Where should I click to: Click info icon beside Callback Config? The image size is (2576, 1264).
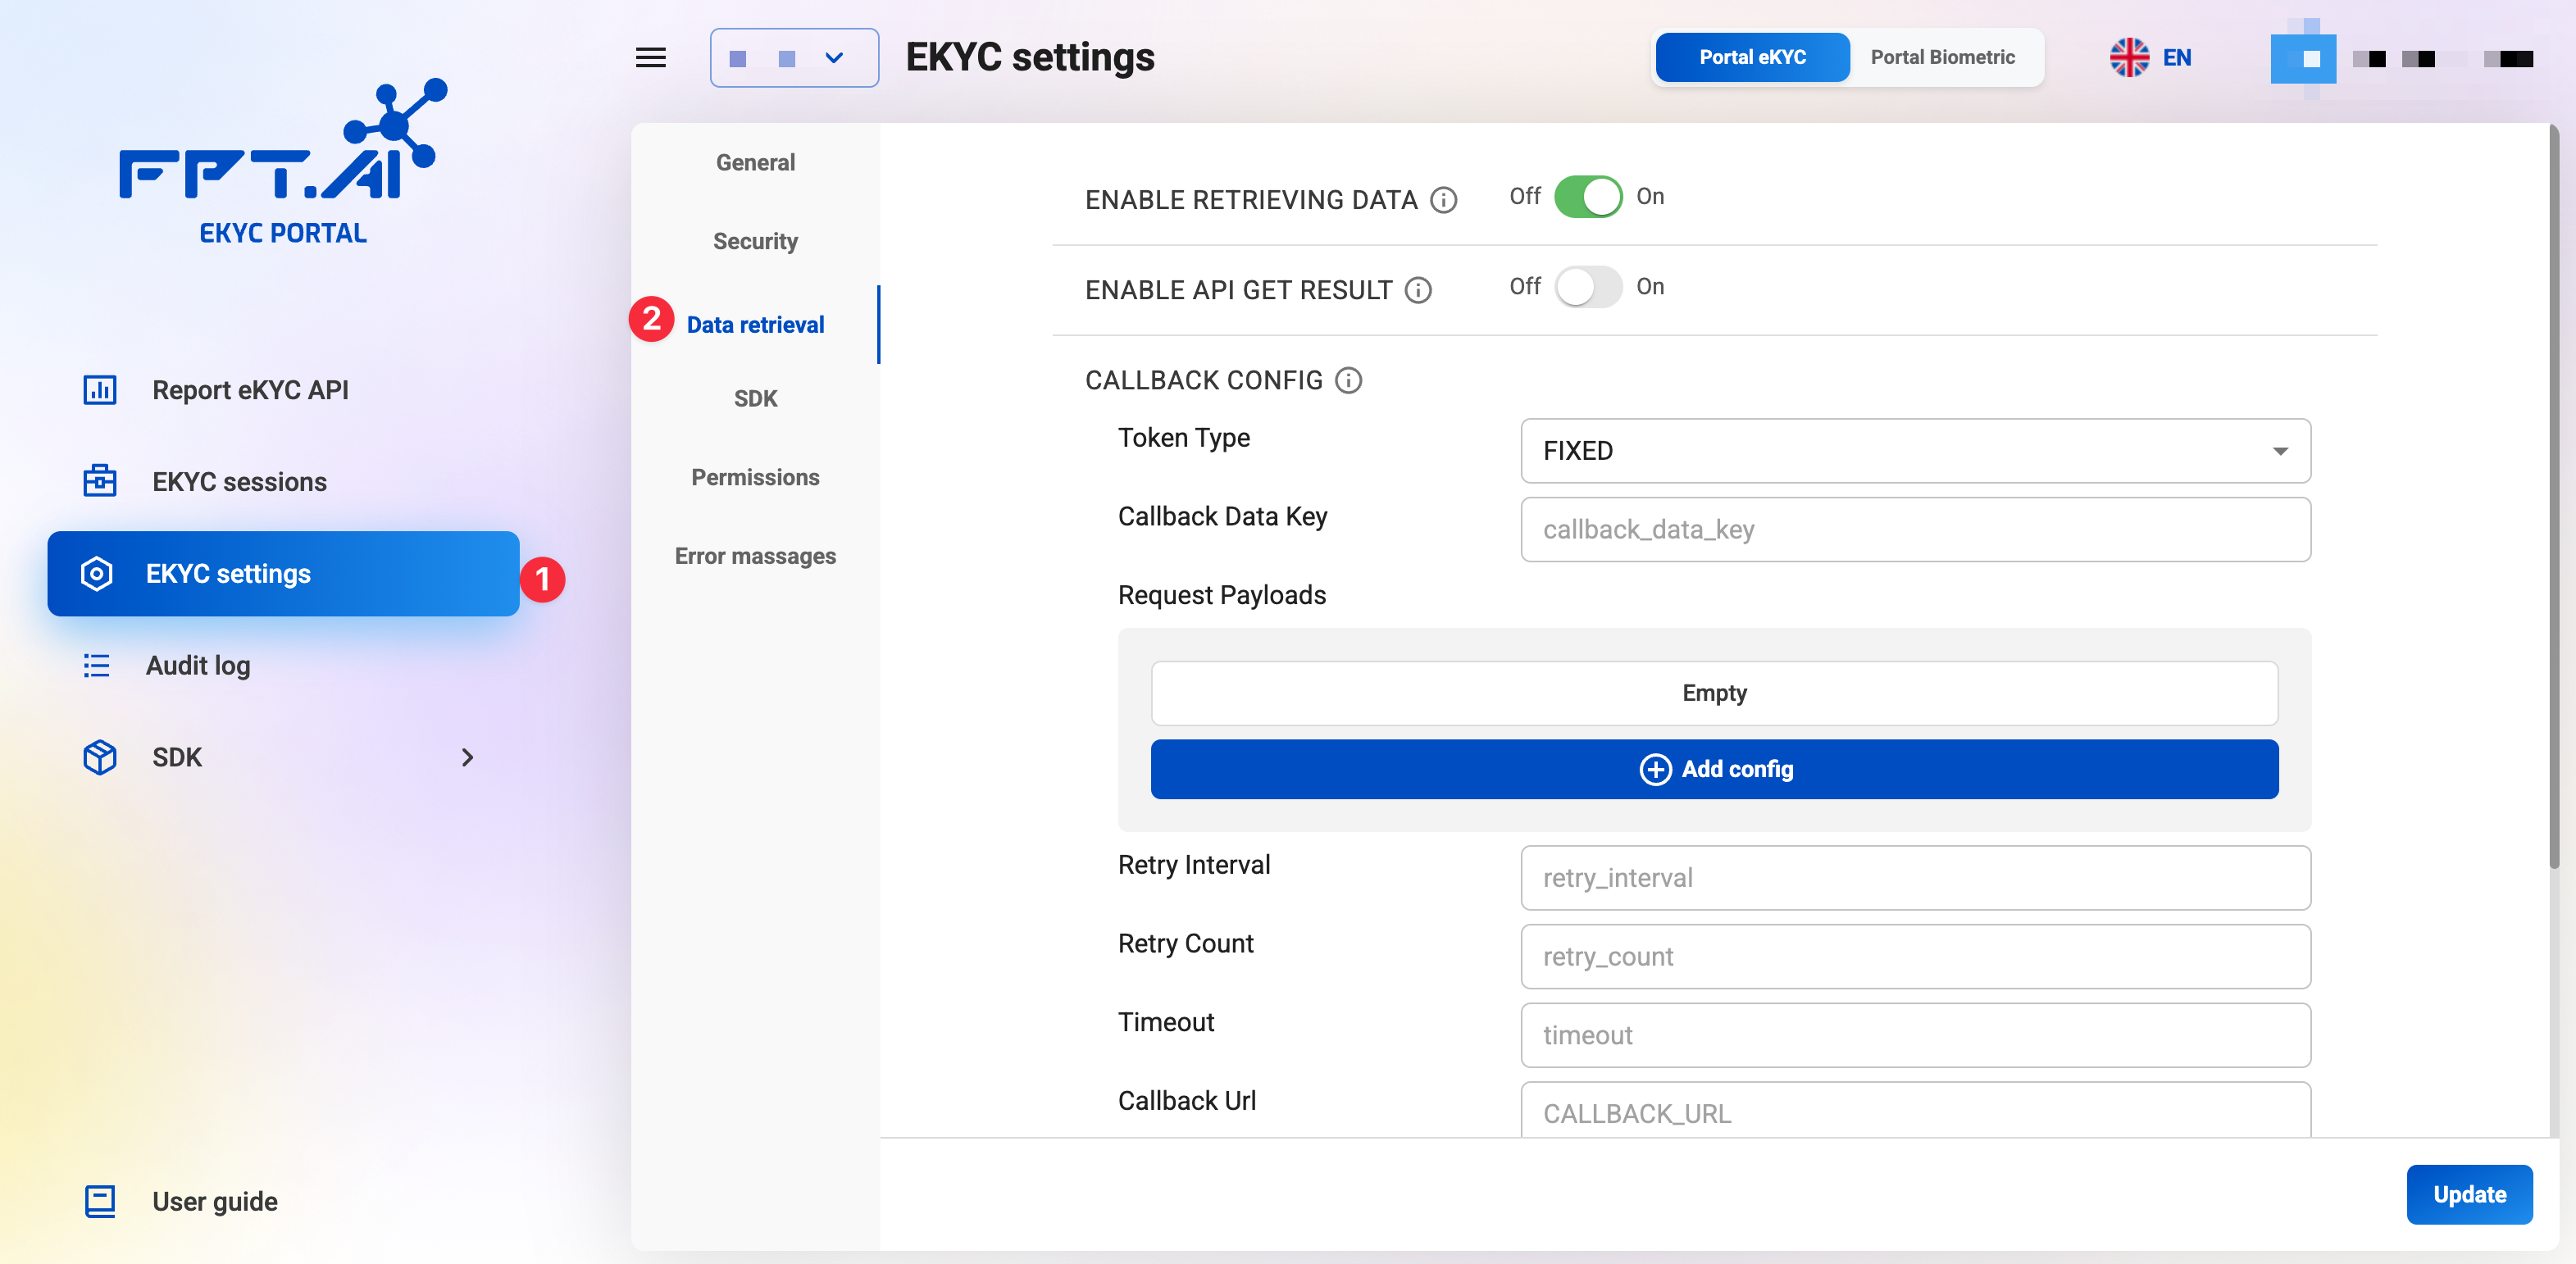(1348, 380)
